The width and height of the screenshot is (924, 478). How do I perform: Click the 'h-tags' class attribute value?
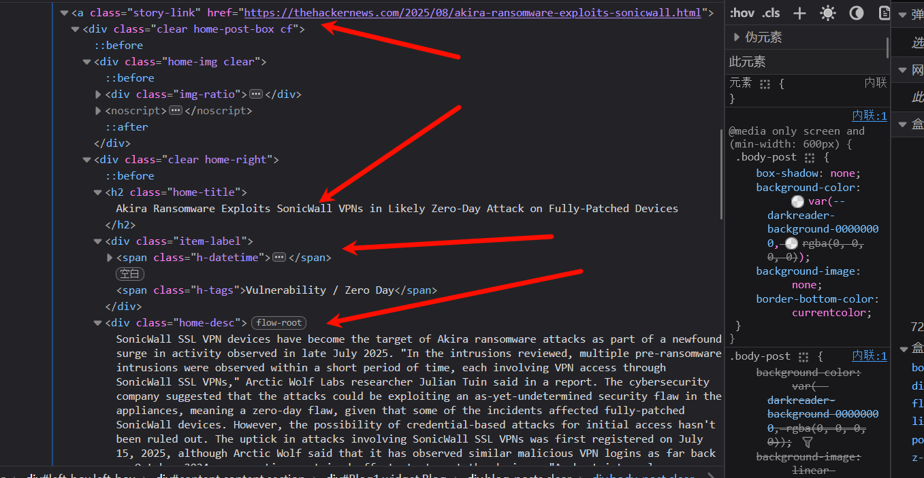coord(214,290)
